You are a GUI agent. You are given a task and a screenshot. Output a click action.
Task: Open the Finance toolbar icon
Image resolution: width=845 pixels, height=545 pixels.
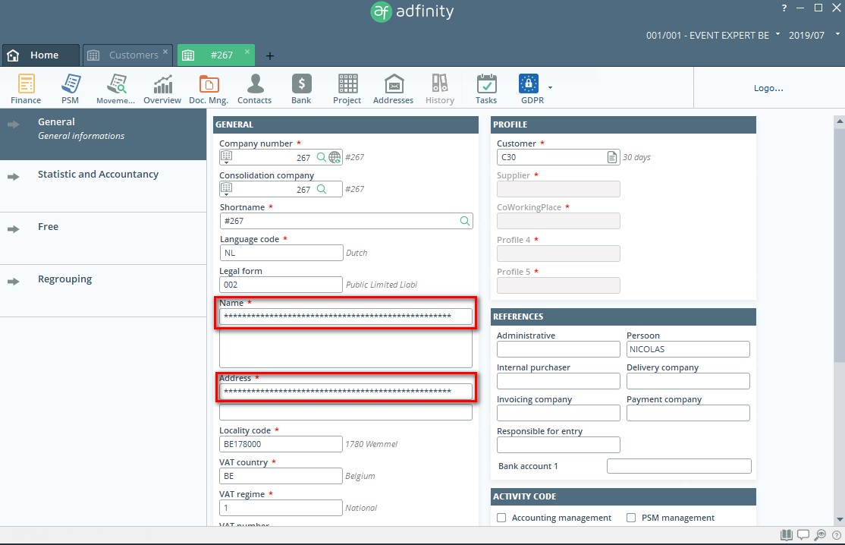(26, 89)
